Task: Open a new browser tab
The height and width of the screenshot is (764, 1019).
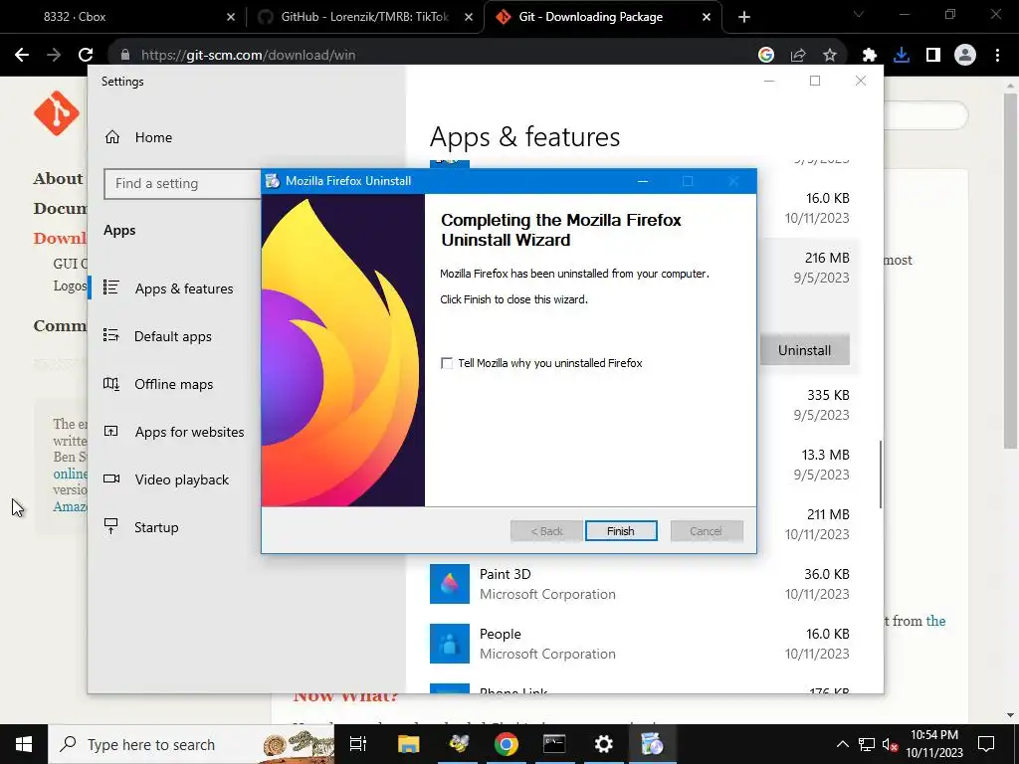Action: tap(744, 17)
